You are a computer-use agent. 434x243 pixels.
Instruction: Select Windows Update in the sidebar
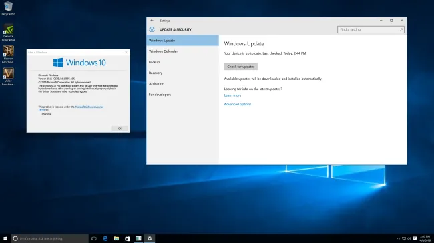pyautogui.click(x=183, y=41)
